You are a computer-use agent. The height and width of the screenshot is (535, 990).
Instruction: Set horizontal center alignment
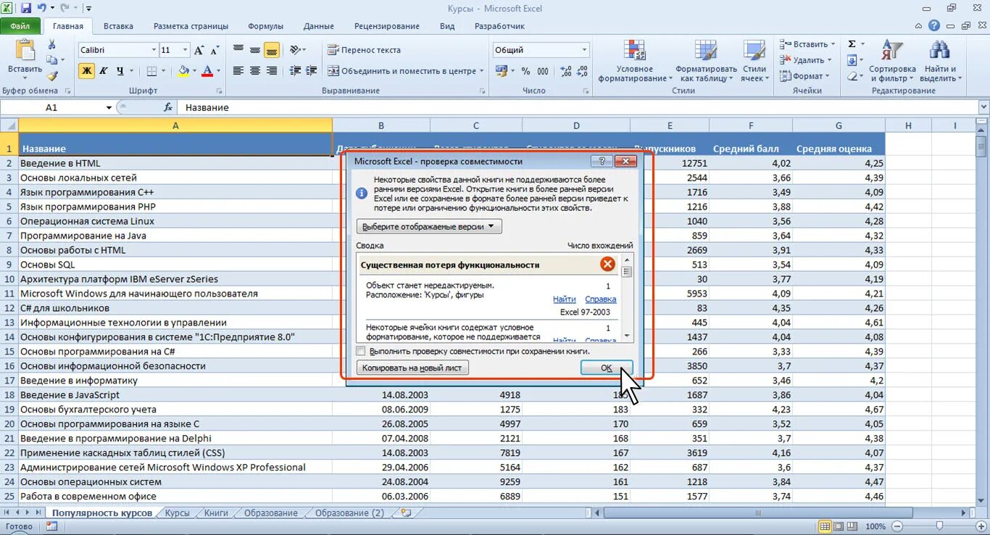(255, 71)
